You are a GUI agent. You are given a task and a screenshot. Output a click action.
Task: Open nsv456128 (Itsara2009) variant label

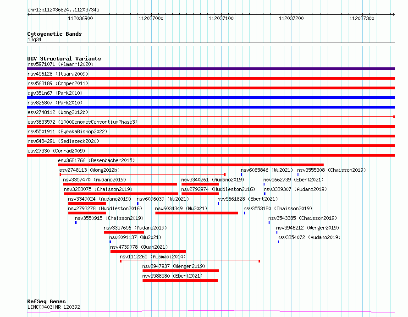coord(58,74)
